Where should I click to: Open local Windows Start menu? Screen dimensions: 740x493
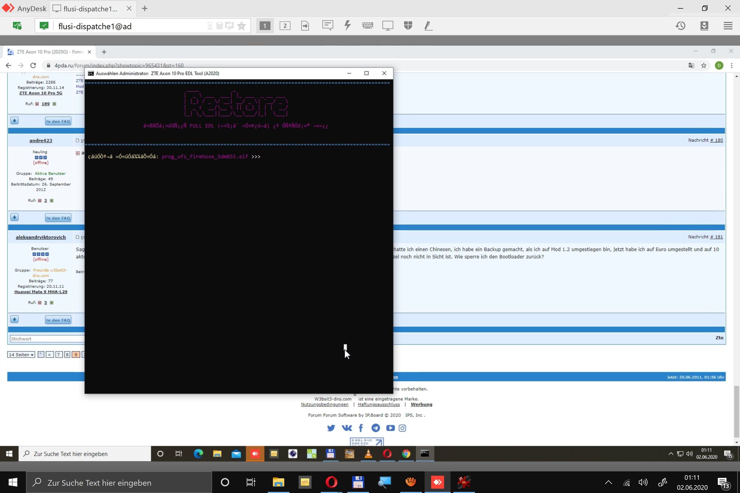(13, 482)
